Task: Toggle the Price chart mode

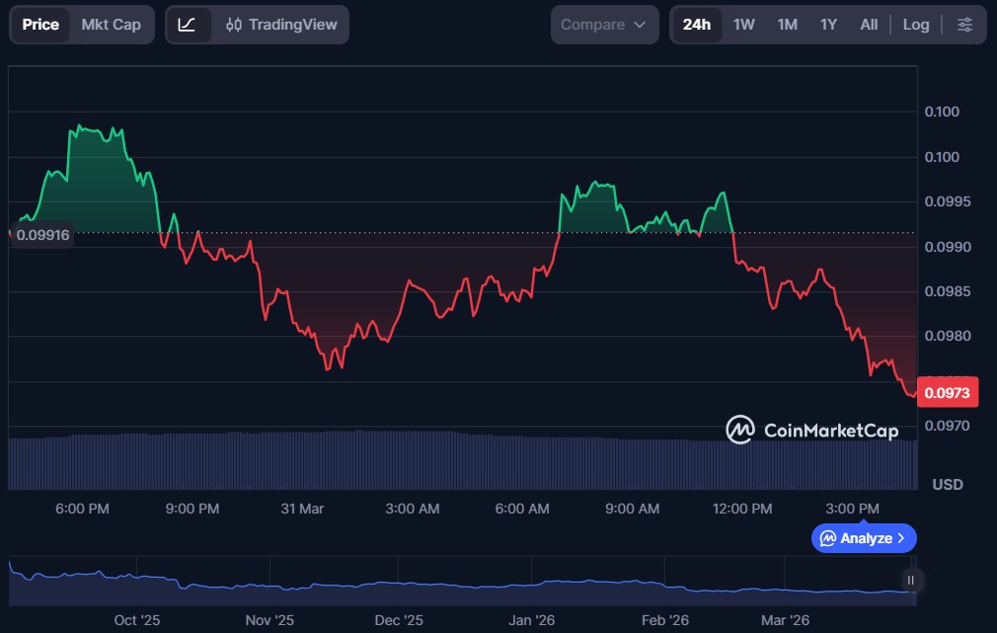Action: tap(40, 25)
